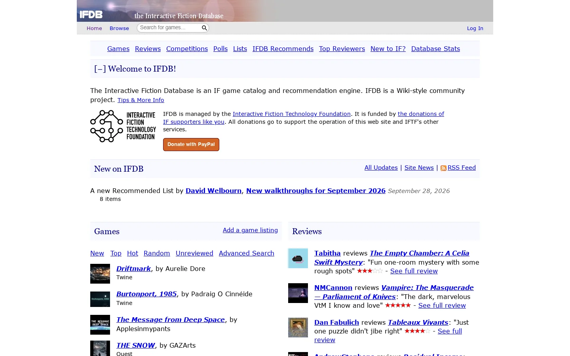The image size is (570, 356).
Task: Pick a Random game link
Action: coord(157,253)
